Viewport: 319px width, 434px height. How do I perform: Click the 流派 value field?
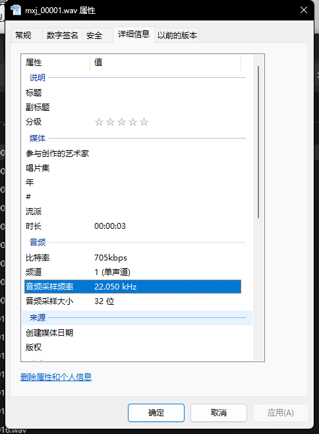(x=167, y=212)
